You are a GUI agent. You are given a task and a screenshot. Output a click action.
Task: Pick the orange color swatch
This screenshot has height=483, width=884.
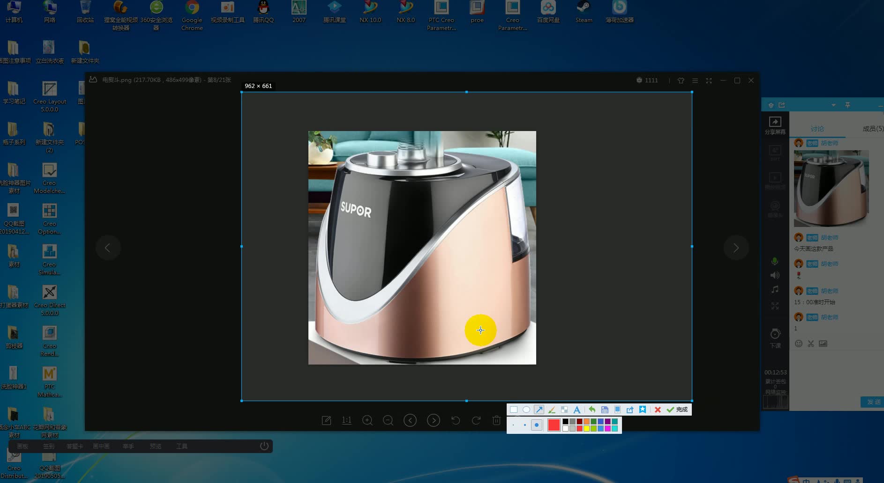tap(586, 422)
